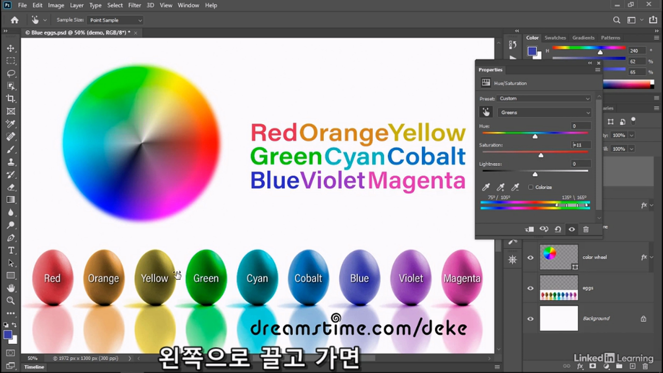Image resolution: width=663 pixels, height=373 pixels.
Task: Click the on-image adjustment hand tool
Action: point(486,112)
